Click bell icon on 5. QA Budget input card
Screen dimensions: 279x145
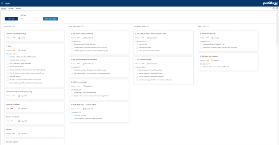coord(84,109)
